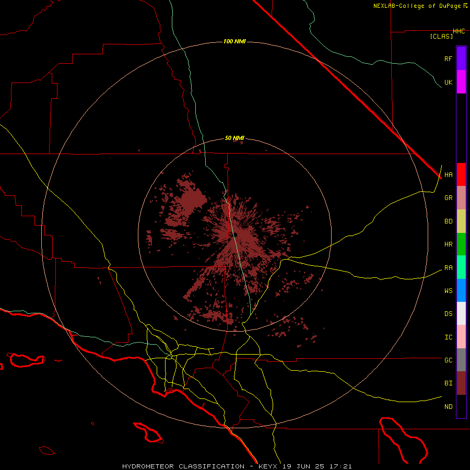Click the GR legend label
The width and height of the screenshot is (470, 470).
[x=448, y=198]
